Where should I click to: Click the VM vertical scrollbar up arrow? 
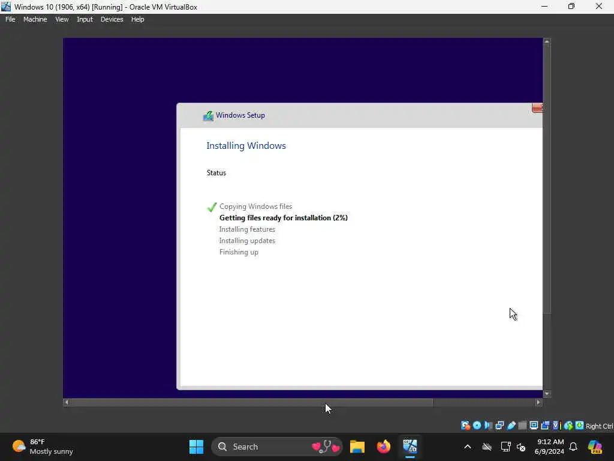pos(547,41)
